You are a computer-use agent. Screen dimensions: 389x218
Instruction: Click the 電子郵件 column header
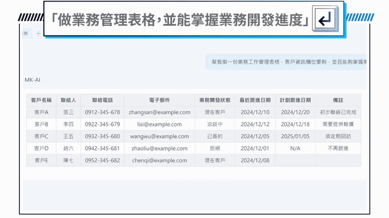(x=159, y=100)
